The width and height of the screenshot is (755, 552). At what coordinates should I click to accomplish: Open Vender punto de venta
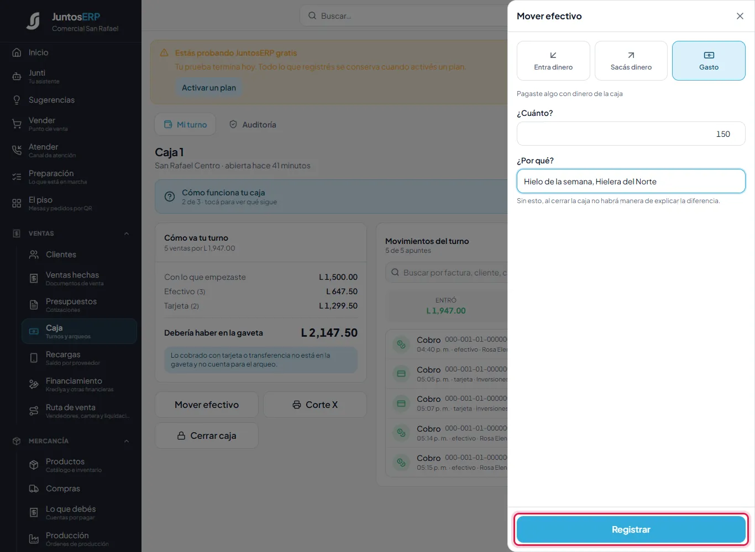coord(71,124)
